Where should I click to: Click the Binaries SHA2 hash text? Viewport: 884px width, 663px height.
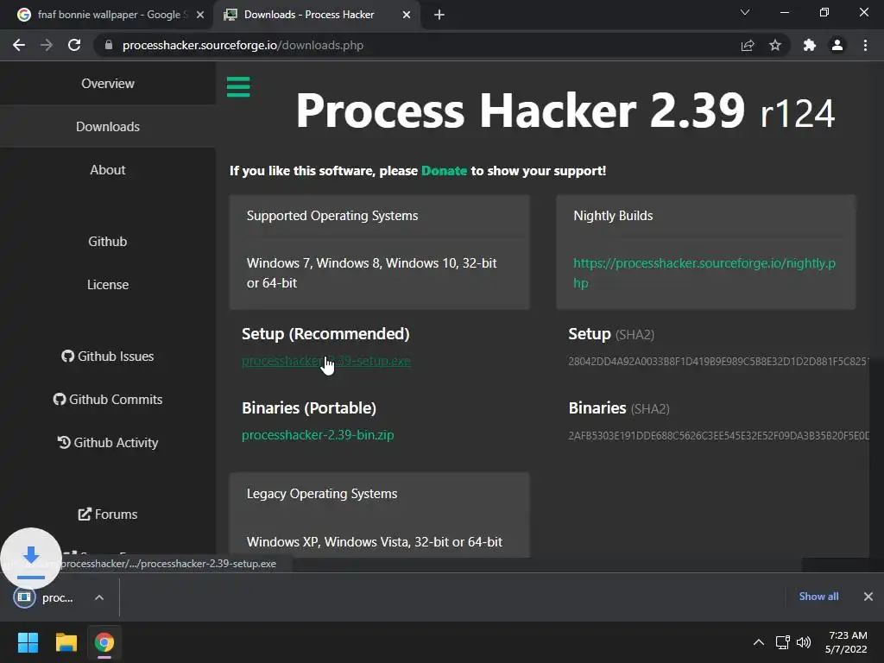719,436
